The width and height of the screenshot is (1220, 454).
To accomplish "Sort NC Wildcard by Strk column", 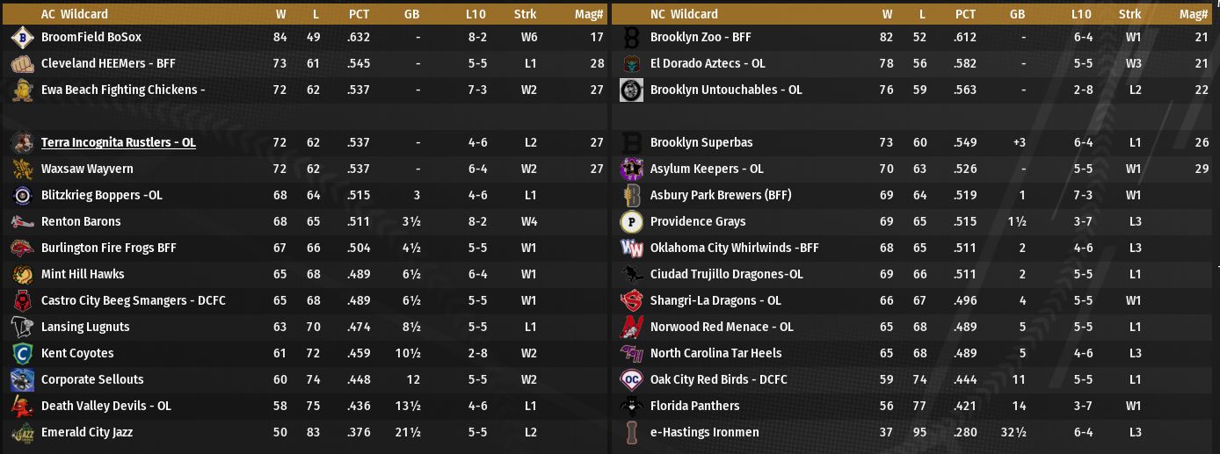I will coord(1129,14).
